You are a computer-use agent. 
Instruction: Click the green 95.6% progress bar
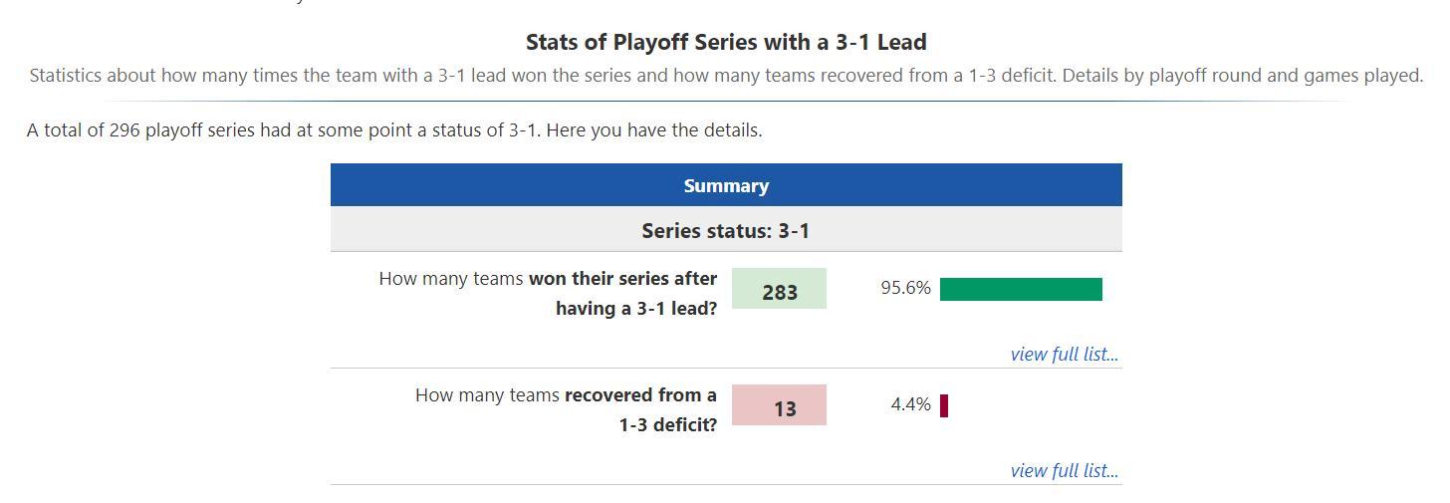point(1021,289)
